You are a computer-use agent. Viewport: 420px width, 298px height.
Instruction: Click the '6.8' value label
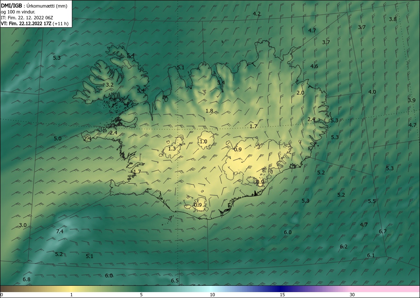[x=26, y=279]
